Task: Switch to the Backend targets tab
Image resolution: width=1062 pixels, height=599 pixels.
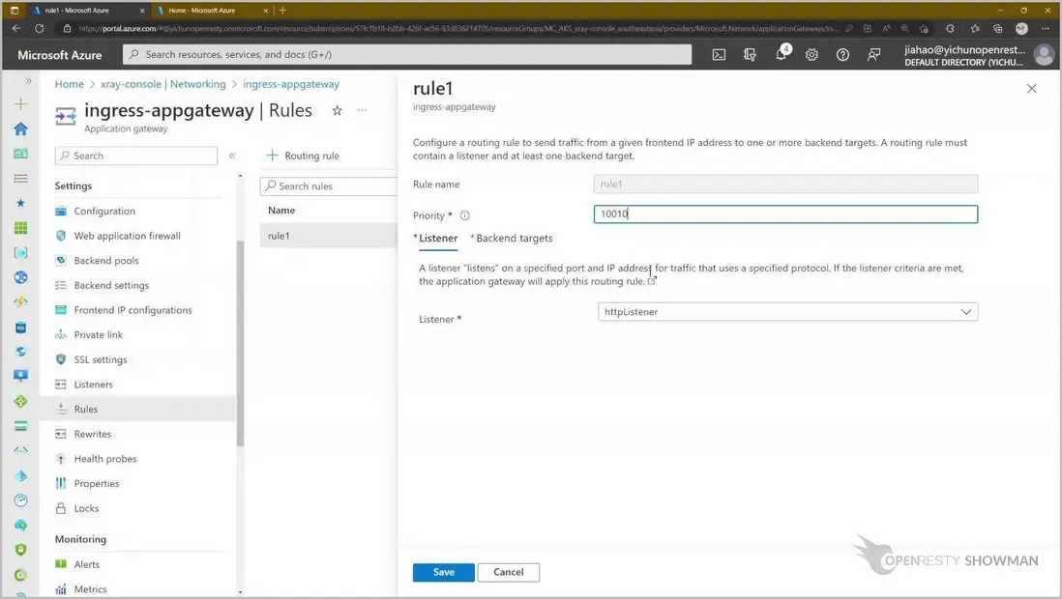Action: click(x=514, y=238)
